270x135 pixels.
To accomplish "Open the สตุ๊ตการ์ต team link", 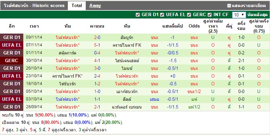I will [68, 53].
